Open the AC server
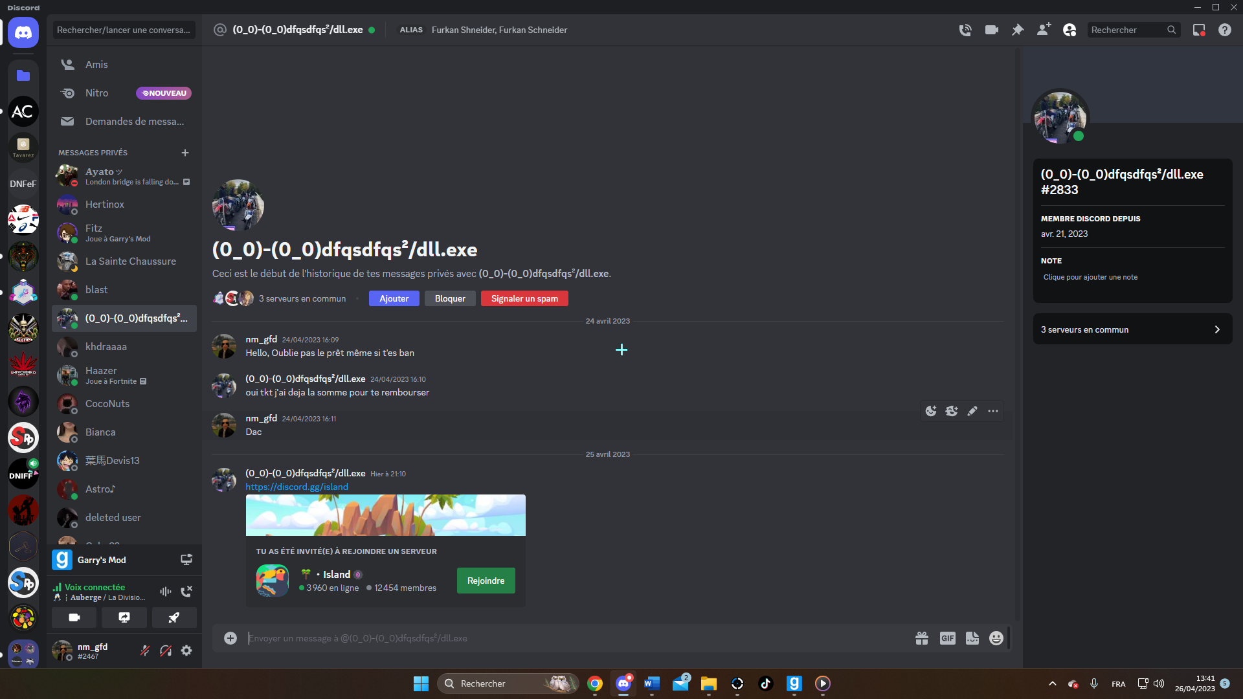The width and height of the screenshot is (1243, 699). (x=23, y=111)
